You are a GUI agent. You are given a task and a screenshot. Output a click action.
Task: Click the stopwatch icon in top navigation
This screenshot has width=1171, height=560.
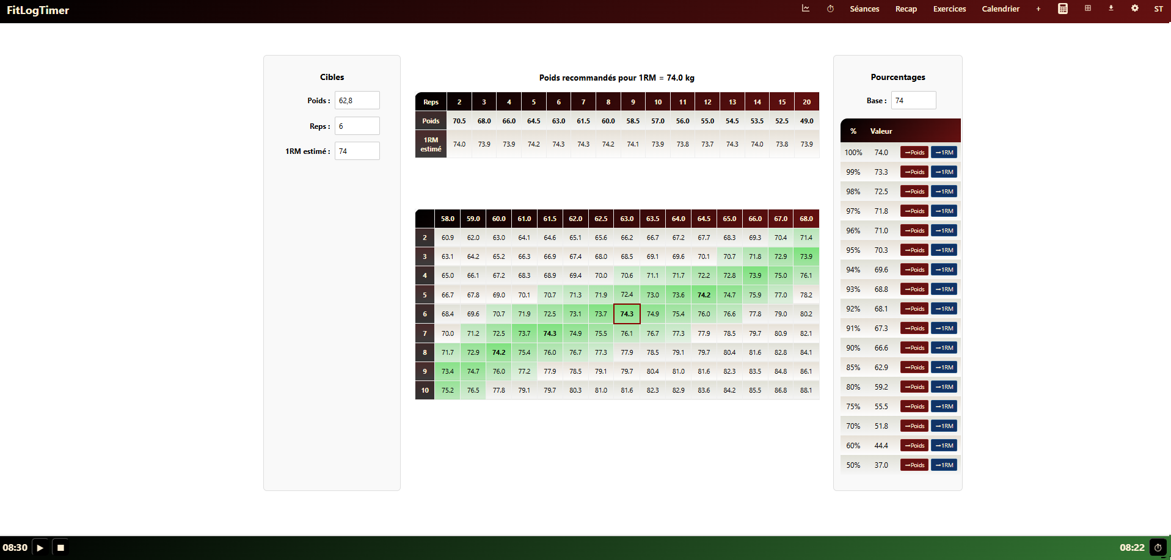click(830, 9)
